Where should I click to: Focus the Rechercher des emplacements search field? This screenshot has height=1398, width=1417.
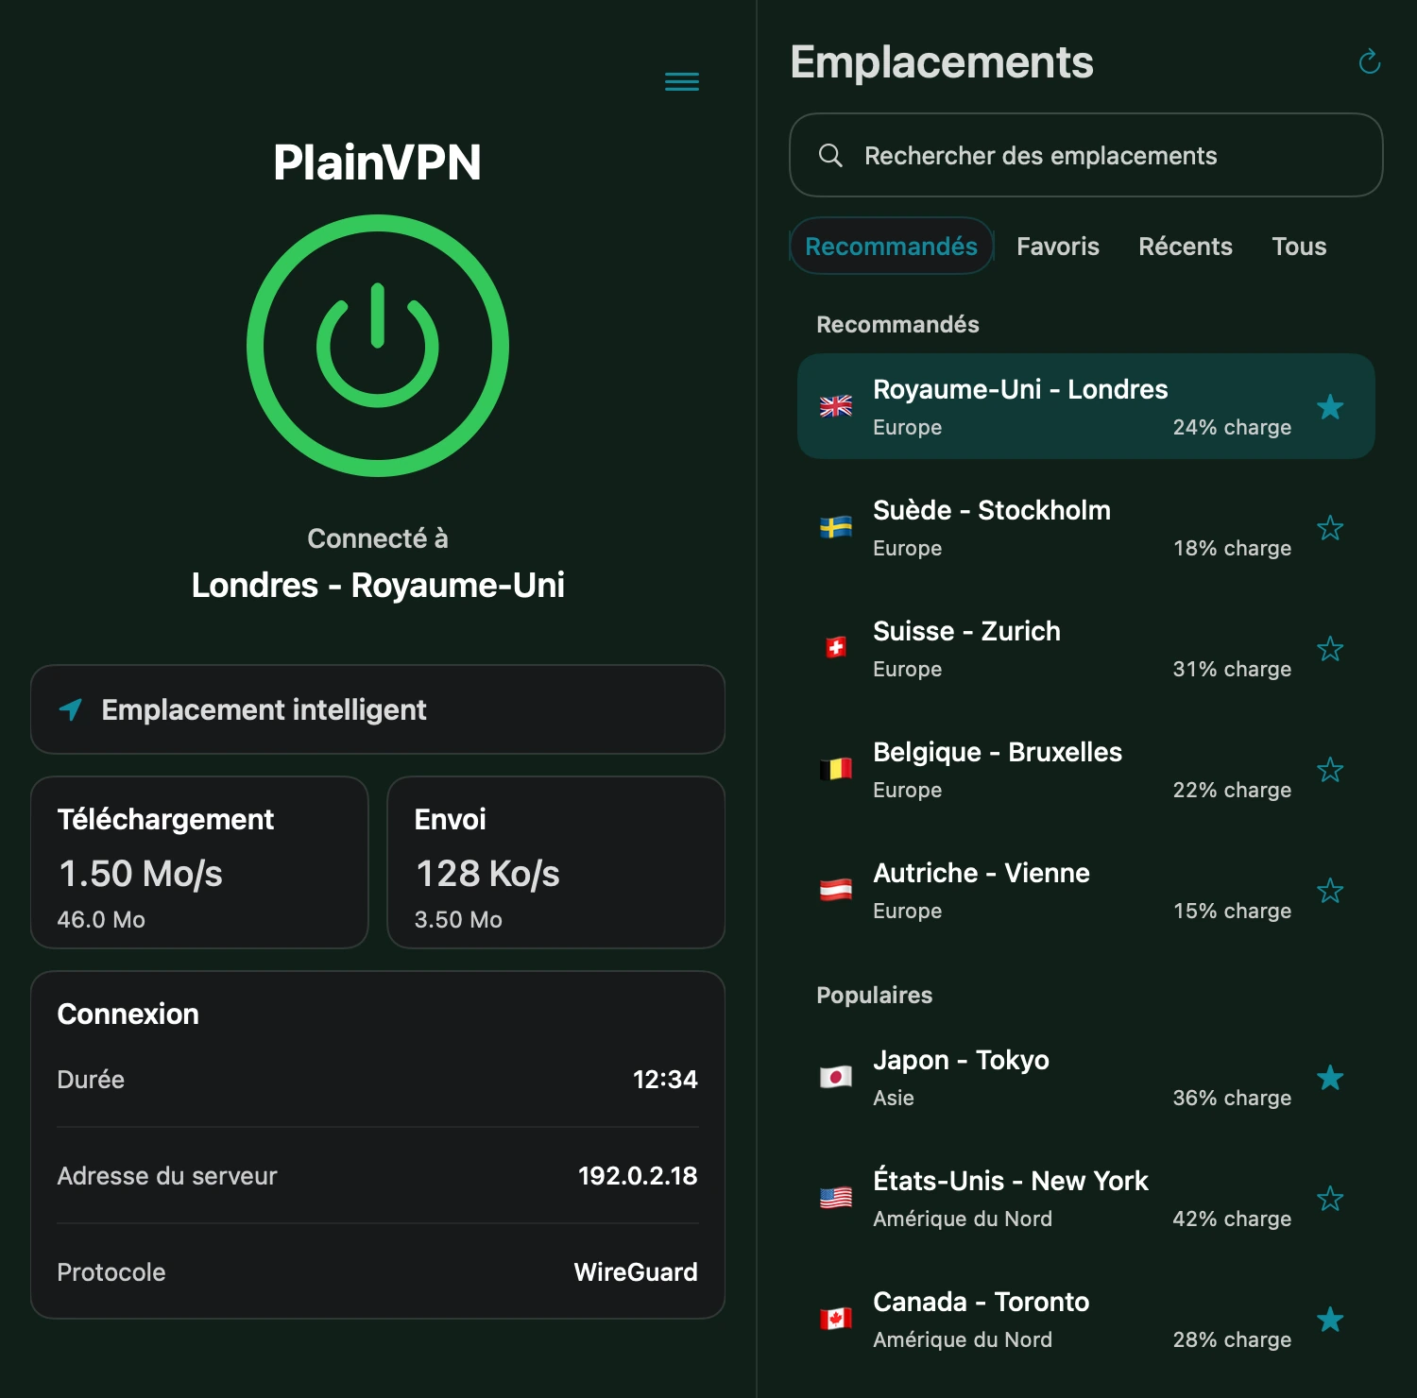coord(1086,156)
